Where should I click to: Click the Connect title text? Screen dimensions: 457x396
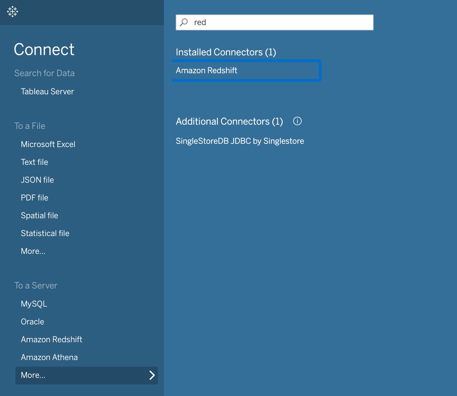[x=44, y=49]
